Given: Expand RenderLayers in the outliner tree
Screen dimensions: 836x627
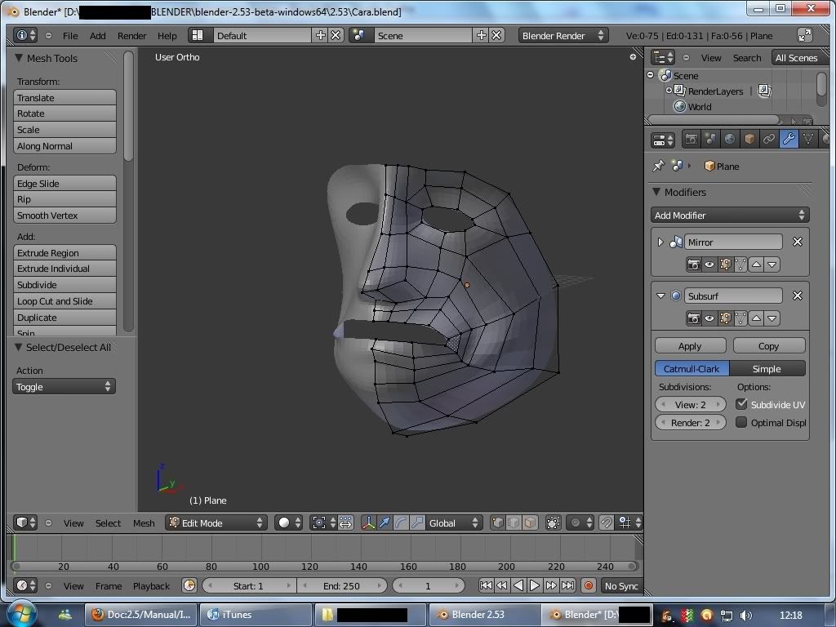Looking at the screenshot, I should click(669, 91).
